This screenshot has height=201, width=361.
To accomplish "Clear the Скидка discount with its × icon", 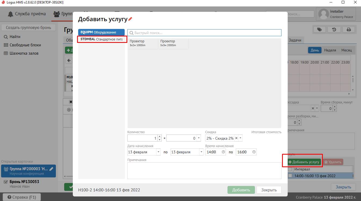I will [236, 138].
